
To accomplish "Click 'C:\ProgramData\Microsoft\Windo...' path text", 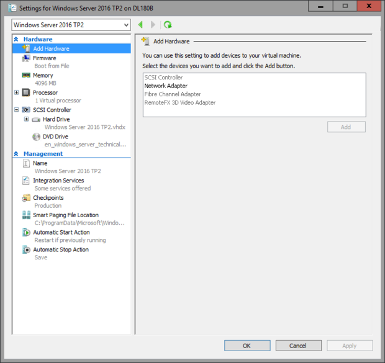I will pyautogui.click(x=79, y=223).
